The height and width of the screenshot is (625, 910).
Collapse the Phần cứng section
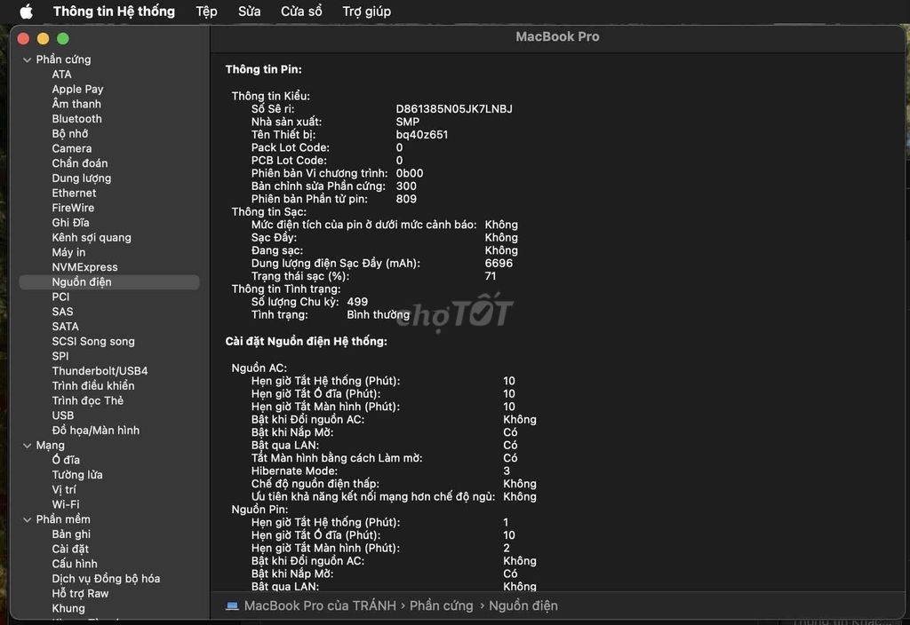[27, 59]
